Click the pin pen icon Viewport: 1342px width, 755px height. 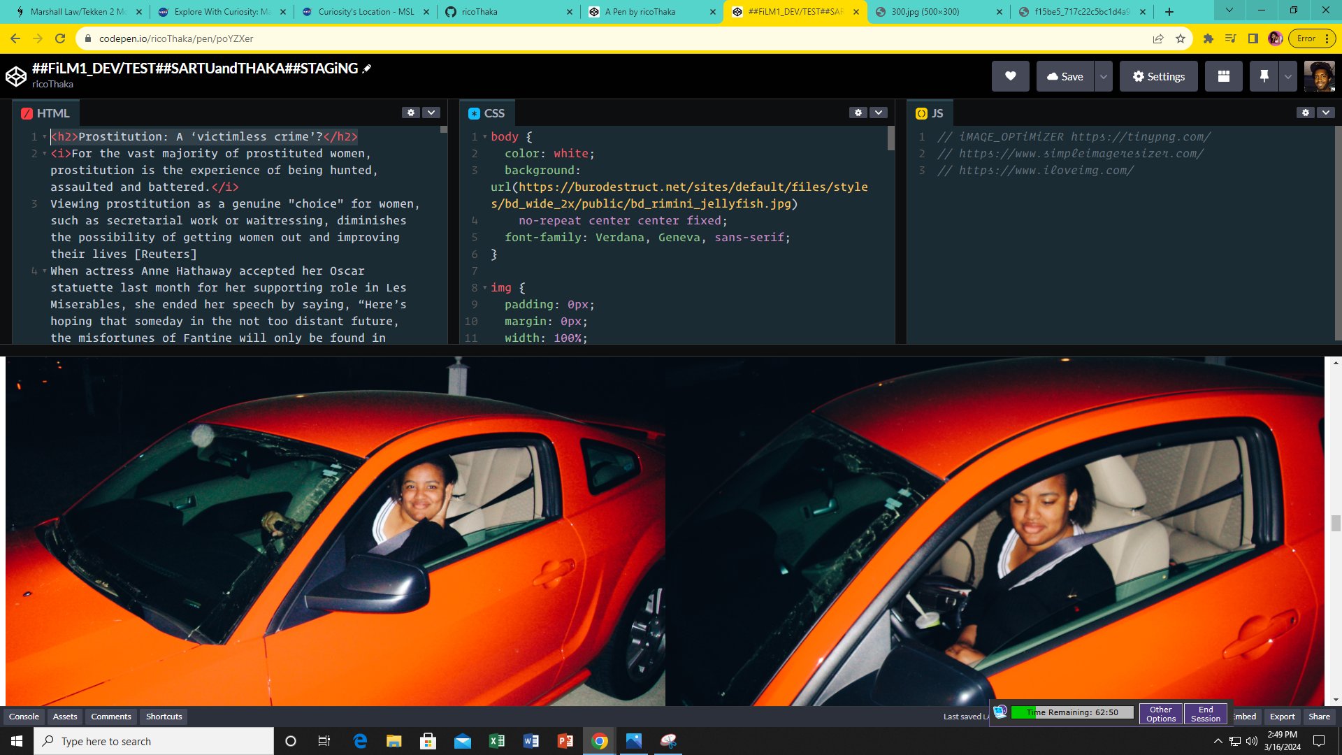1264,76
